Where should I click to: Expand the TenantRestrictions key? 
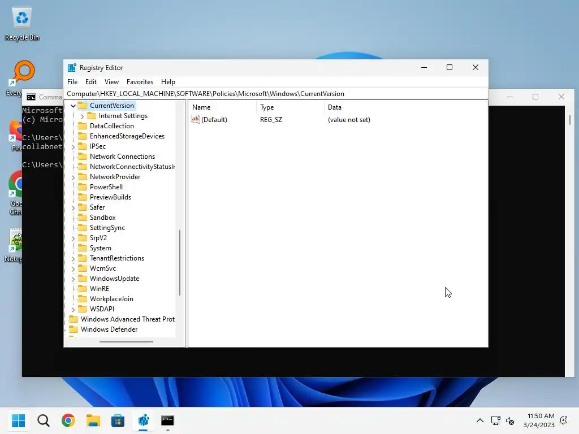(73, 259)
